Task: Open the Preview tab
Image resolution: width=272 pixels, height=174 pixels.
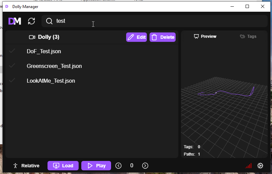Action: coord(205,36)
